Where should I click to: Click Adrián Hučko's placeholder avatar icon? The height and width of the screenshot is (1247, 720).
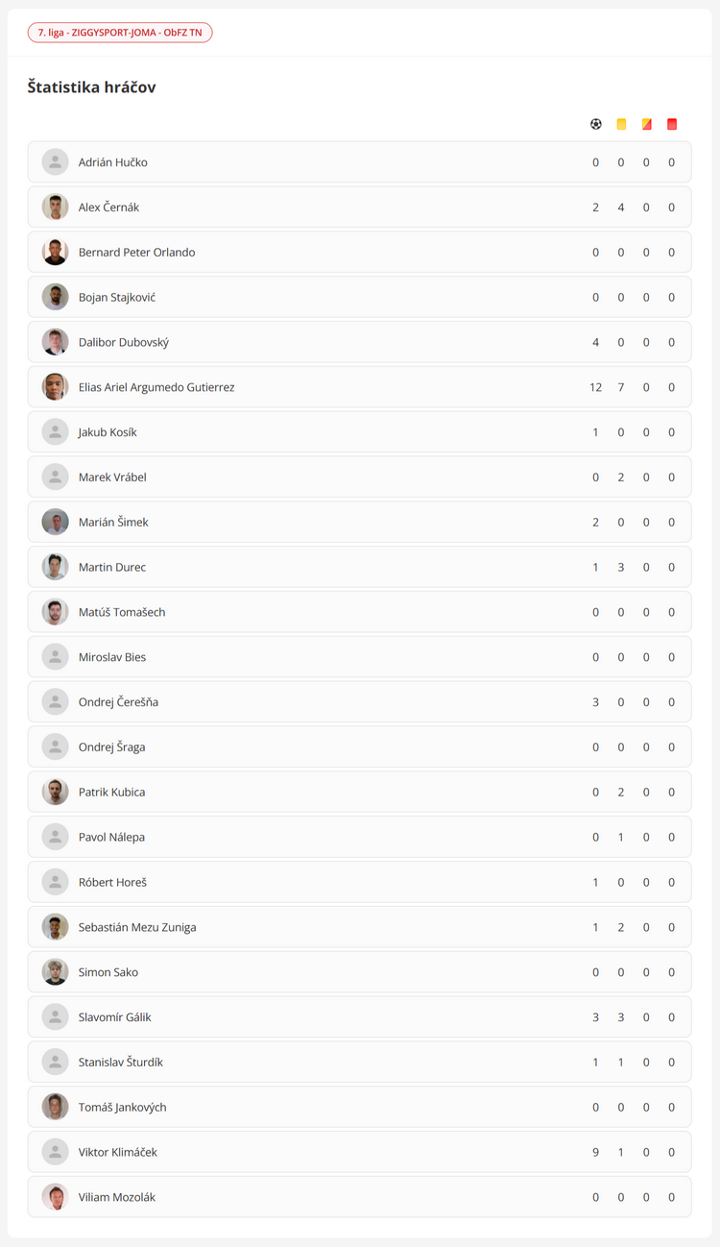point(55,162)
